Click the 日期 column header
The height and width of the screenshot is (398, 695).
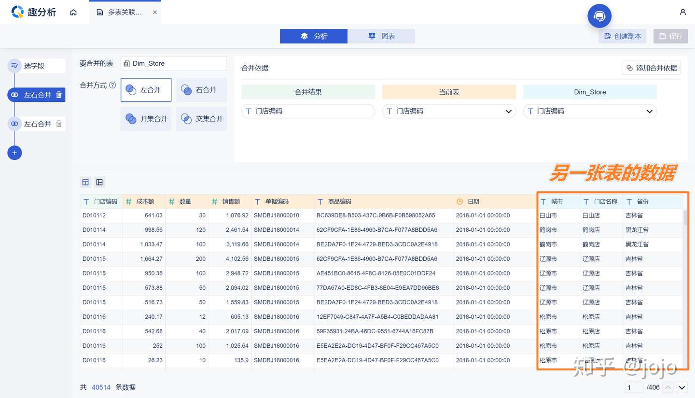(x=495, y=201)
